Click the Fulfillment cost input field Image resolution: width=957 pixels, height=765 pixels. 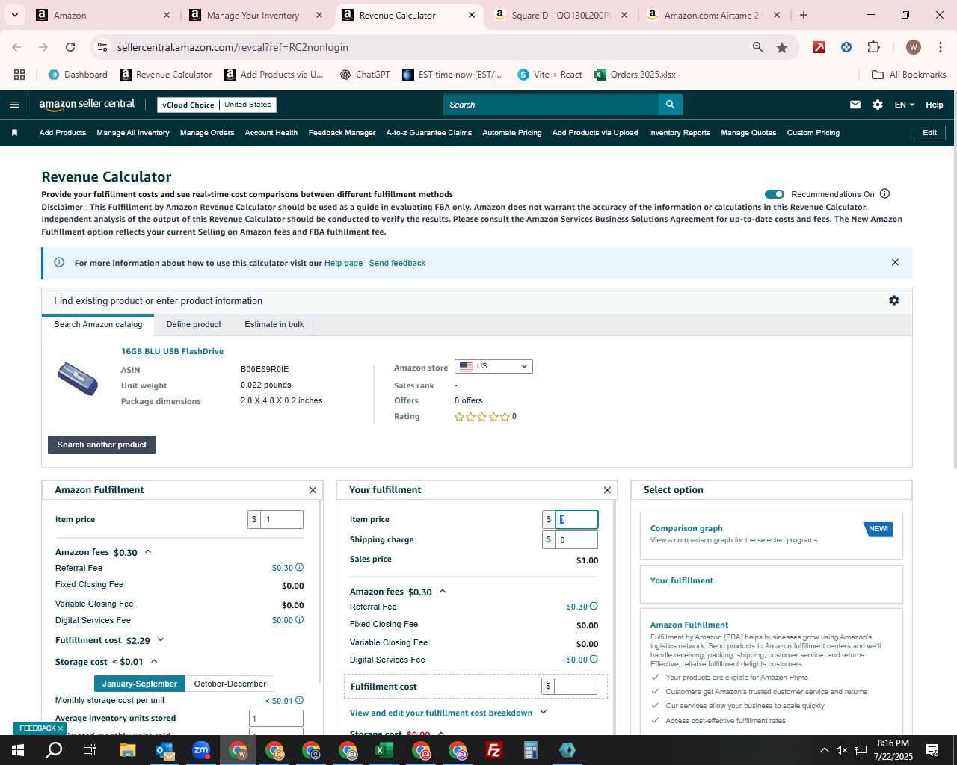click(576, 686)
